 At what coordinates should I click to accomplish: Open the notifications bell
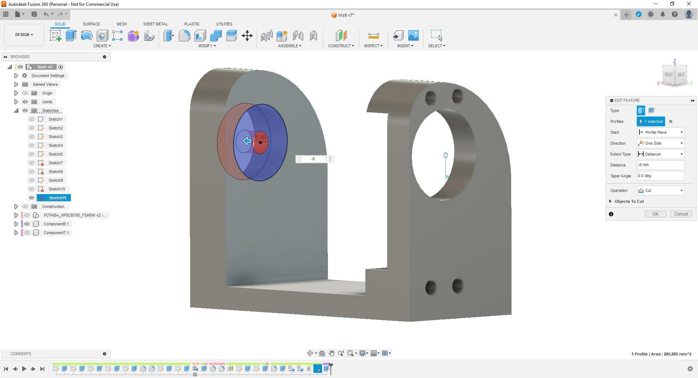[x=663, y=15]
